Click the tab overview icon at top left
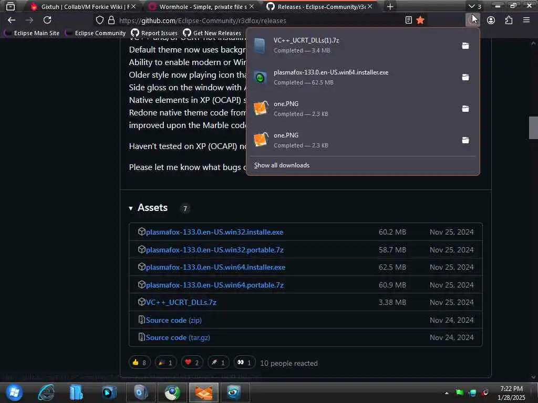The width and height of the screenshot is (538, 403). coord(11,6)
